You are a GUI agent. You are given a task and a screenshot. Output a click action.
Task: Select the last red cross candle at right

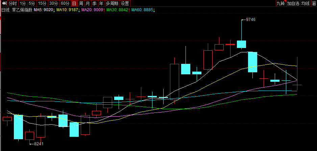[x=297, y=85]
